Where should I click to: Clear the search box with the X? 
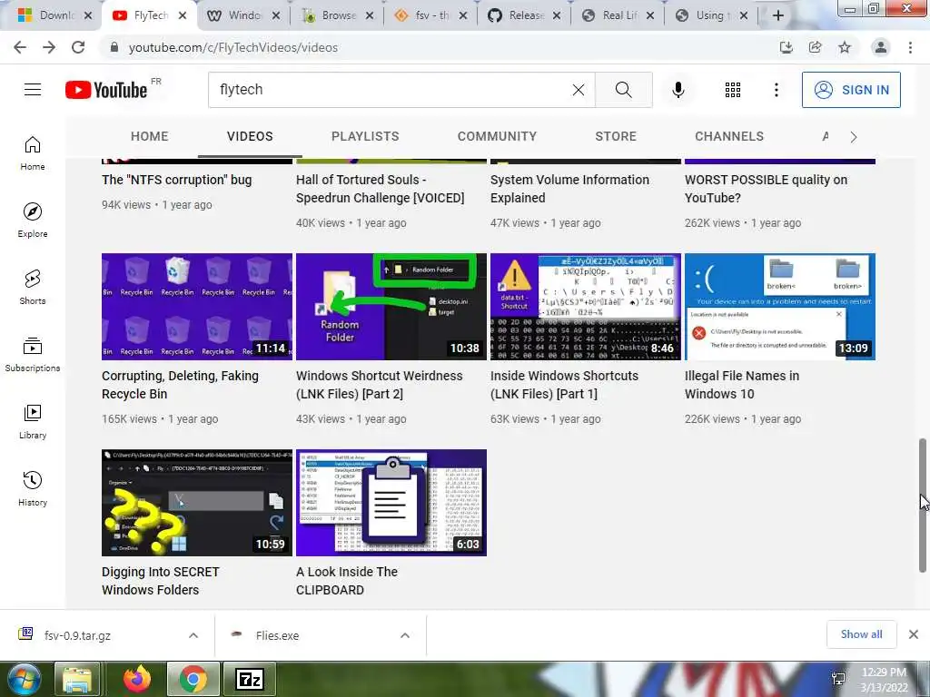[579, 90]
